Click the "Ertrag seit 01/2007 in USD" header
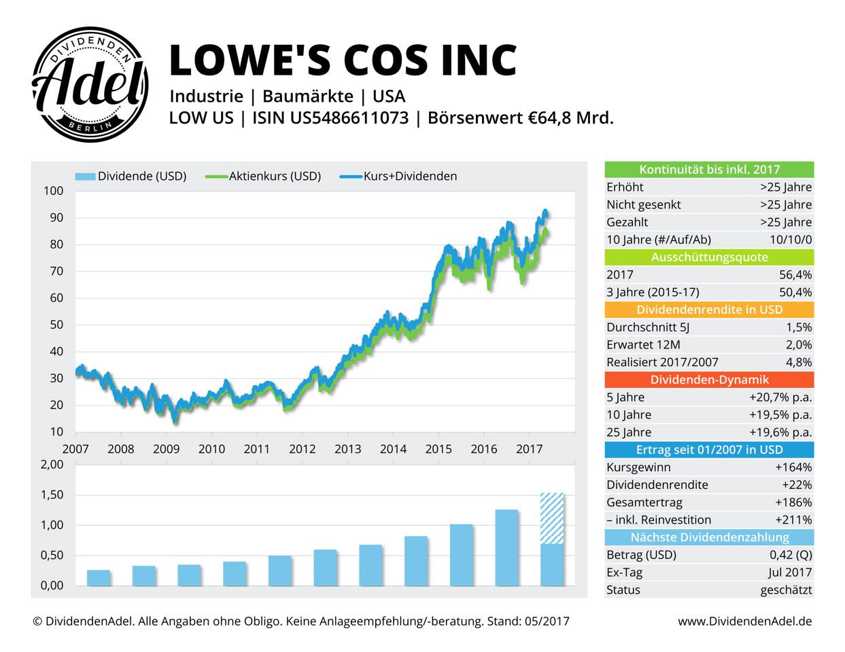Screen dimensions: 845x652 [x=709, y=450]
